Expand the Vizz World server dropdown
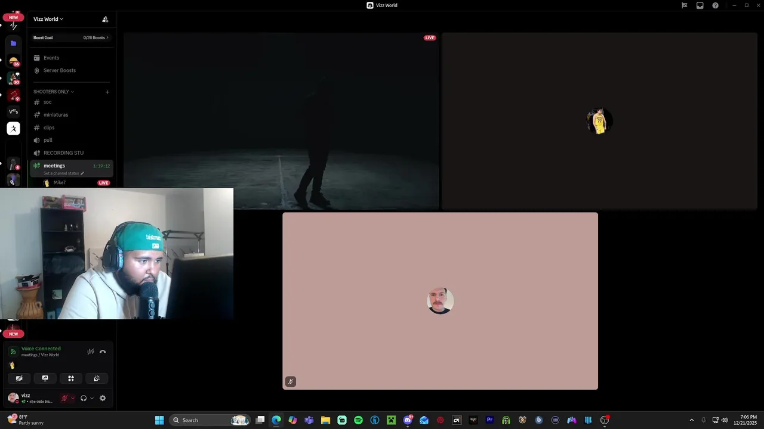Viewport: 764px width, 429px height. click(x=48, y=19)
